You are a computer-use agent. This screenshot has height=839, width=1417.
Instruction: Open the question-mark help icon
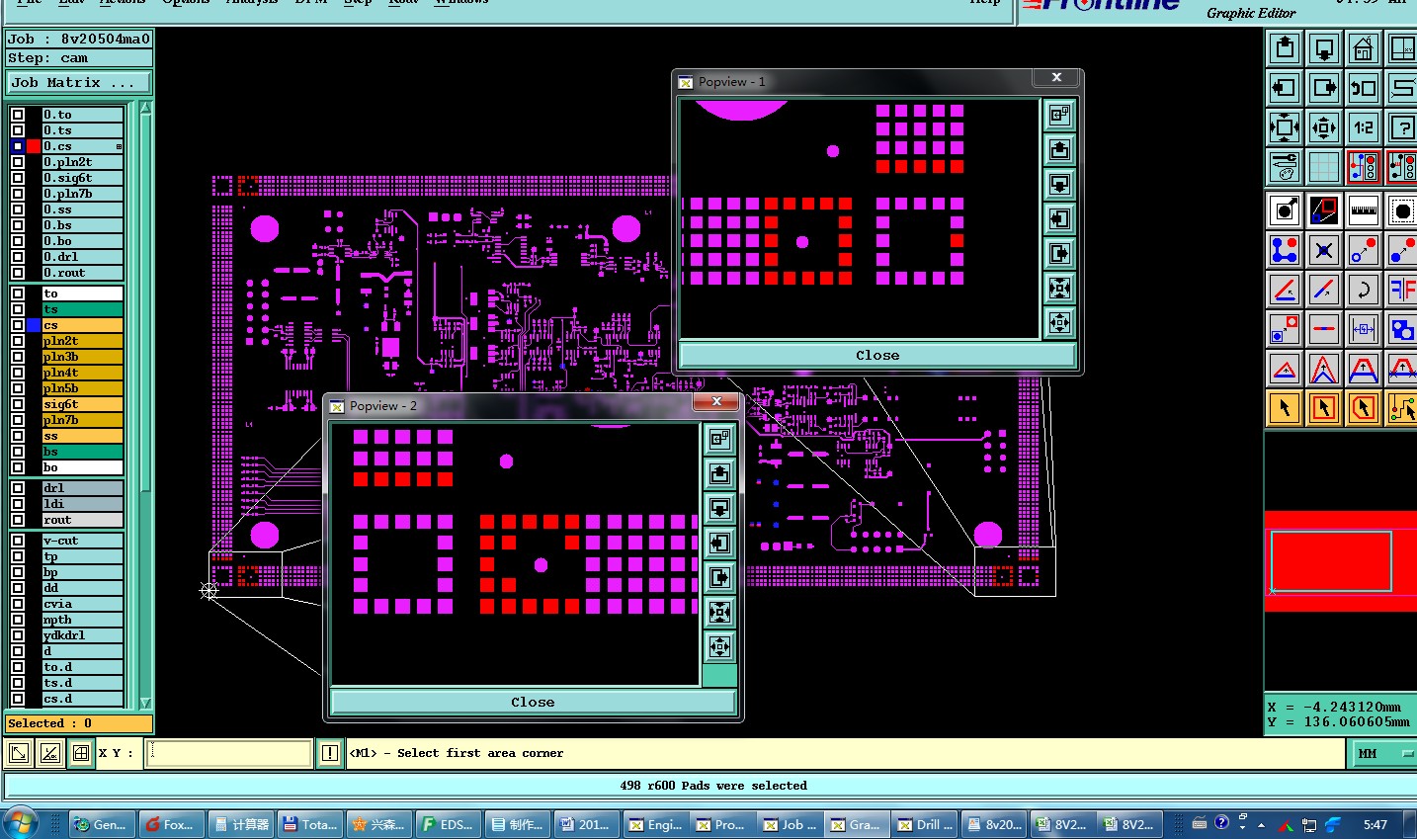pyautogui.click(x=1401, y=126)
